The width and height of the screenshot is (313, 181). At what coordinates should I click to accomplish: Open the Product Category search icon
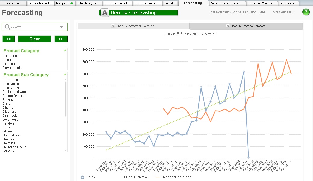pyautogui.click(x=65, y=50)
